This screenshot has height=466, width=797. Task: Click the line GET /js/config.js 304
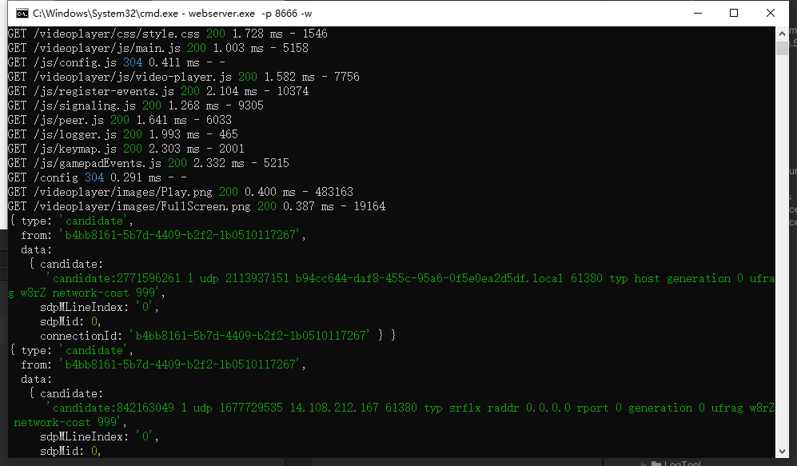(117, 62)
